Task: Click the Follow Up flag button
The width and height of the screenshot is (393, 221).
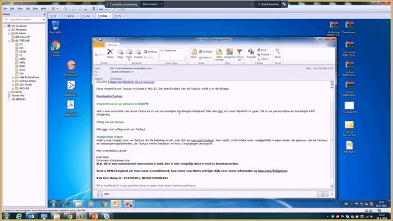Action: click(x=240, y=55)
